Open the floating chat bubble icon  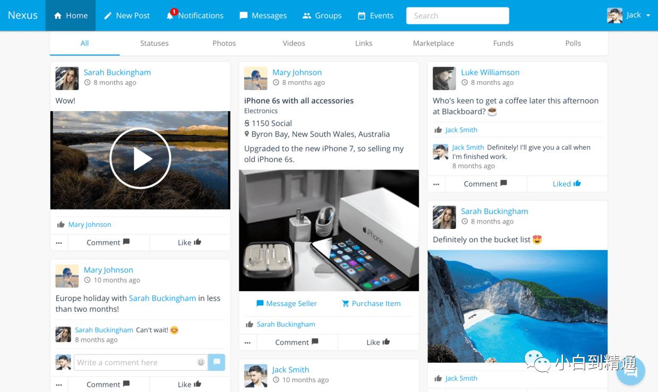(630, 371)
